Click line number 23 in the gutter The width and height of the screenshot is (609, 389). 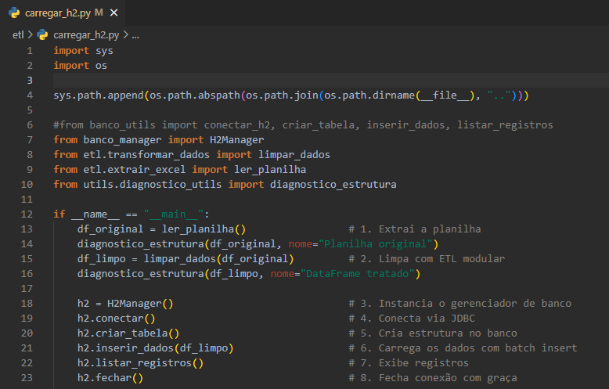[x=27, y=378]
